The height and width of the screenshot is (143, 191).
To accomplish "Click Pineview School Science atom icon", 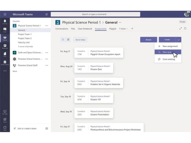I will coord(15,59).
